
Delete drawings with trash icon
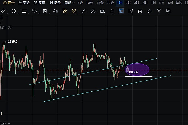140,11
